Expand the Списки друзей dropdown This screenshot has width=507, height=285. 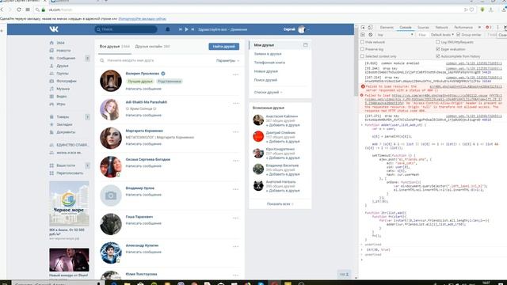tap(268, 93)
